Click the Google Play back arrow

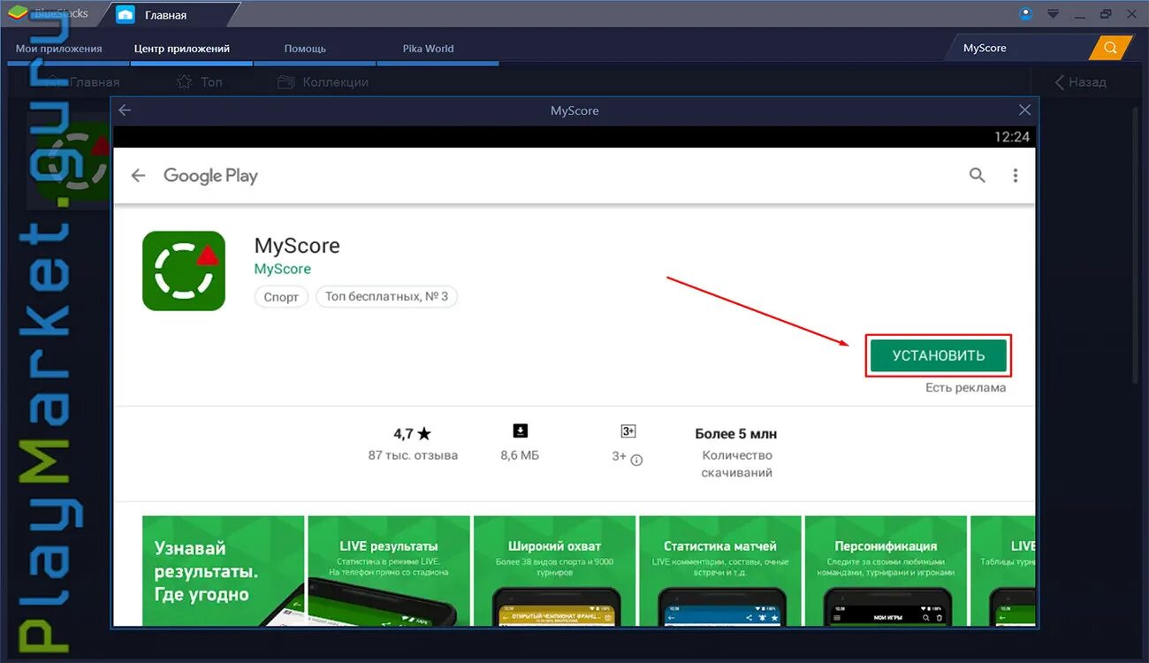pyautogui.click(x=138, y=176)
